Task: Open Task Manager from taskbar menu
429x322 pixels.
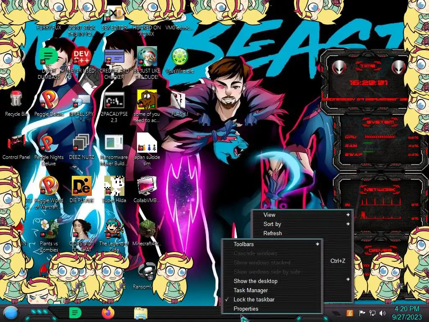Action: 272,290
